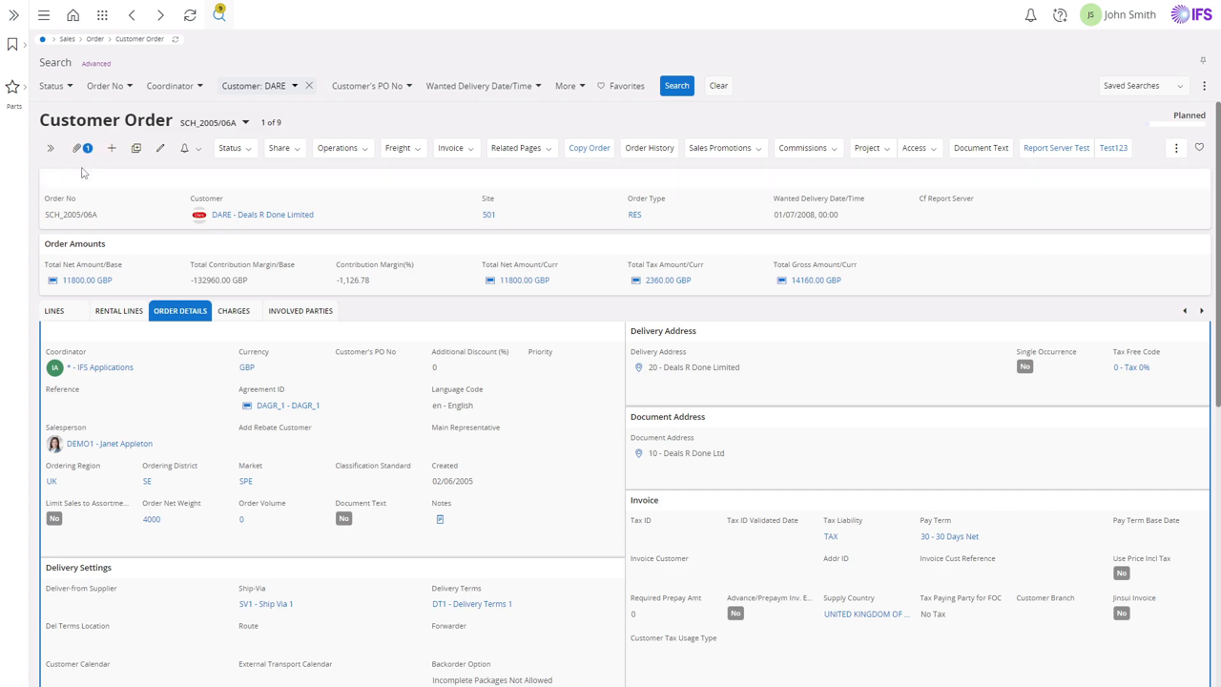
Task: Click the Sales breadcrumb
Action: pos(67,39)
